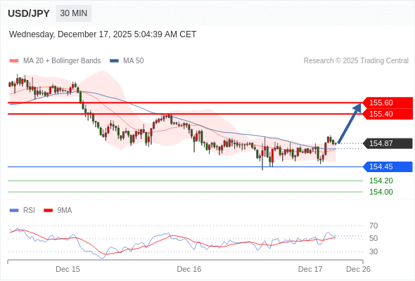This screenshot has height=281, width=415.
Task: Click the 154.20 support level label
Action: click(x=381, y=181)
